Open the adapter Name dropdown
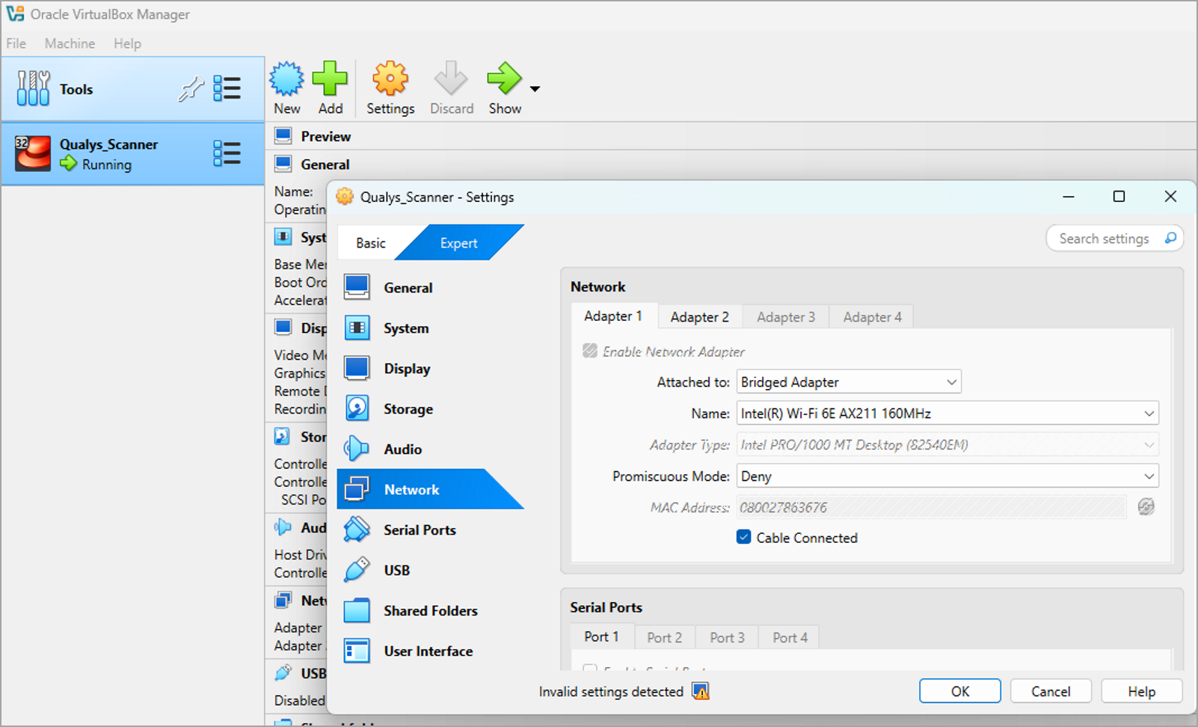 pyautogui.click(x=946, y=413)
